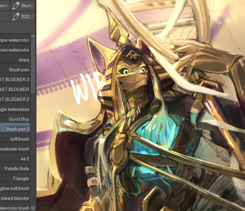Click the pen icon on Sketch tab
Screen dimensions: 245x211
click(x=16, y=6)
